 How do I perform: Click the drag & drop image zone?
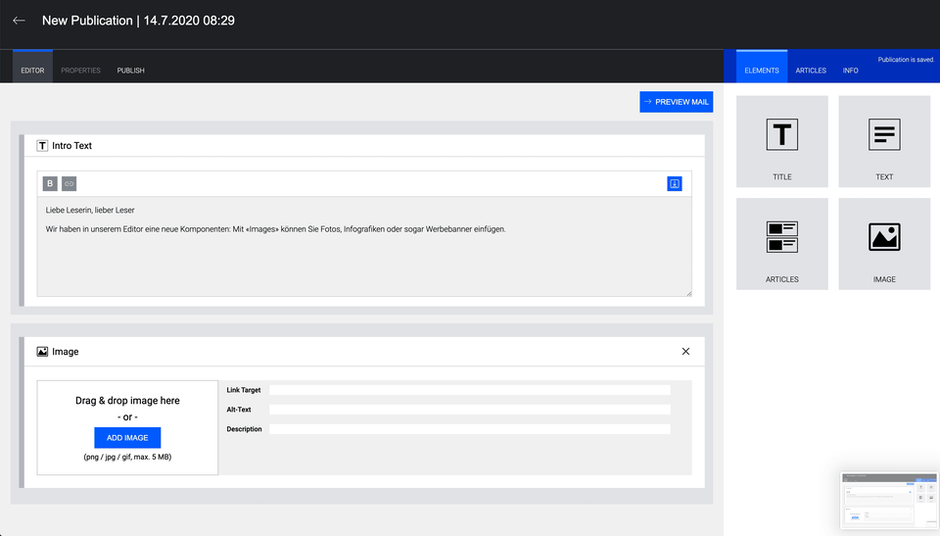pos(127,427)
